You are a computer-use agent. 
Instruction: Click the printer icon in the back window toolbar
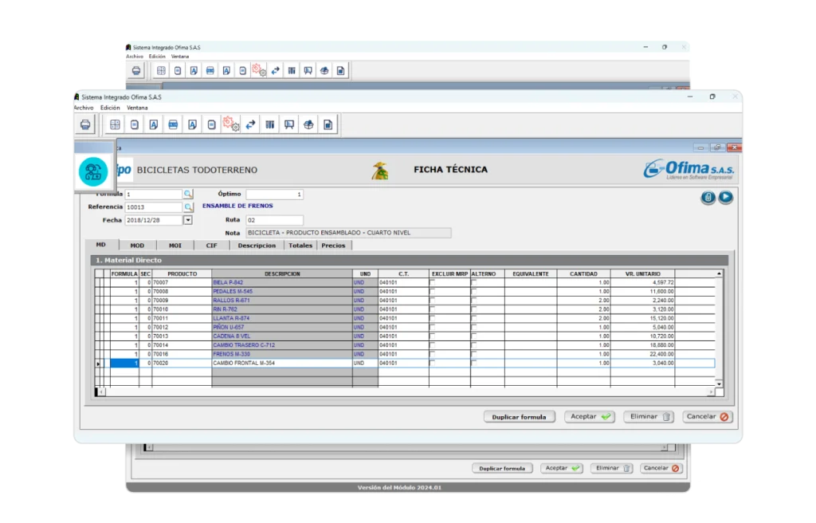click(135, 70)
